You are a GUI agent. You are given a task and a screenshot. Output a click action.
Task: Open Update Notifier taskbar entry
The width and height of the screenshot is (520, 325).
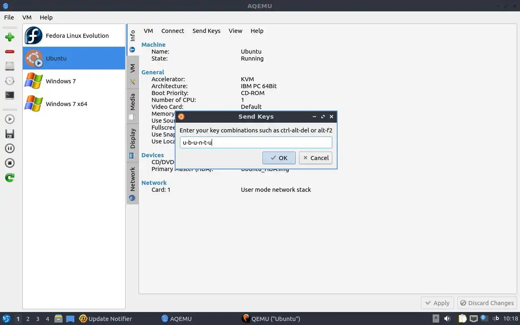point(106,319)
